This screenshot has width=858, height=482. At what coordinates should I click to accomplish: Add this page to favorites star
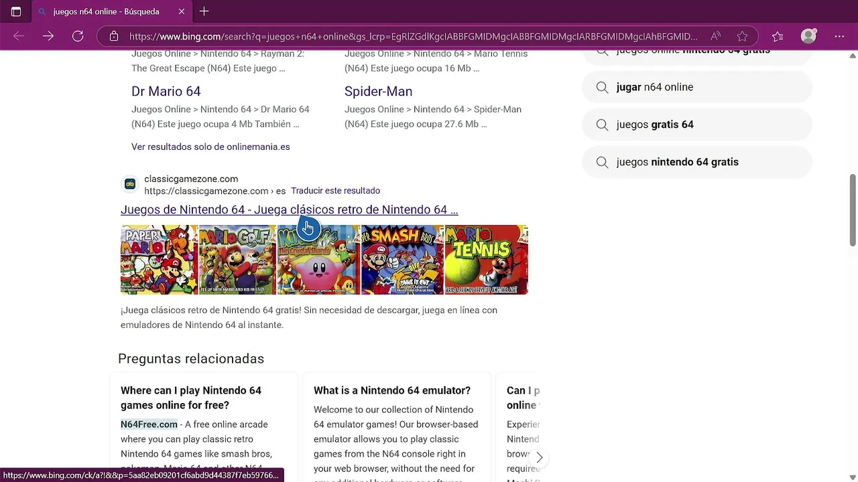(x=742, y=36)
